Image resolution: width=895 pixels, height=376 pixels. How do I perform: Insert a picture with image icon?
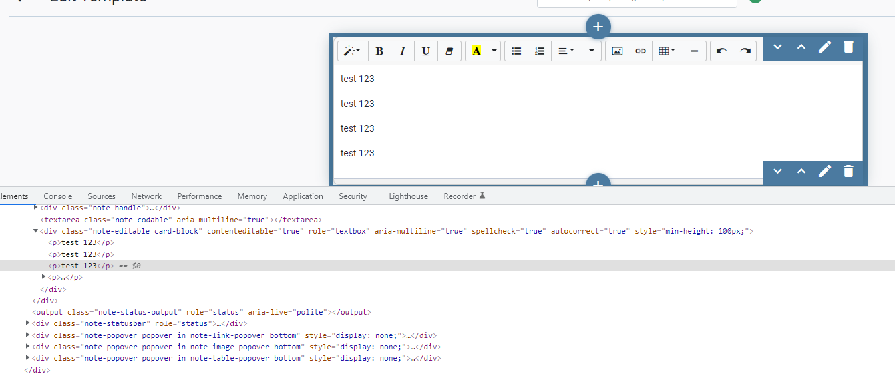[617, 51]
